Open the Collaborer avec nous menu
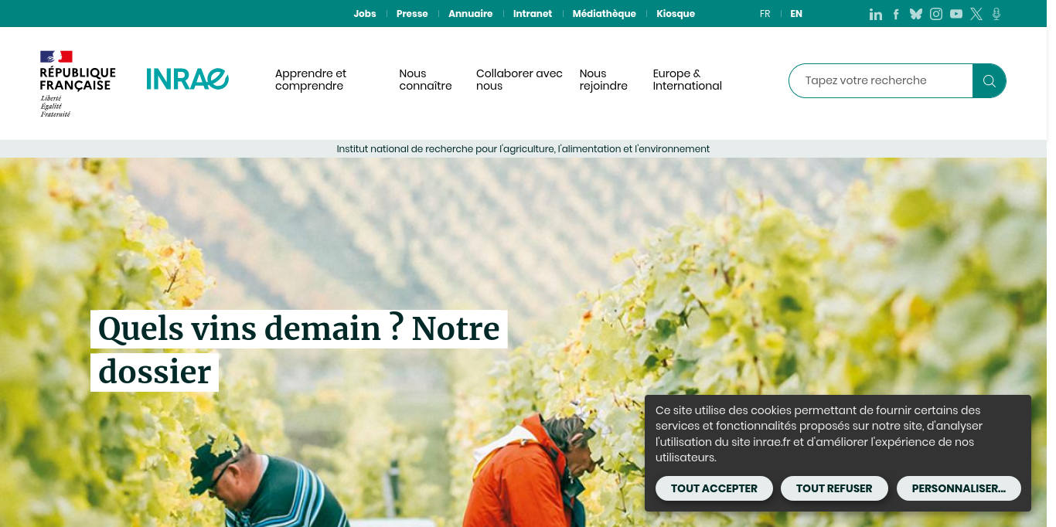 pos(519,80)
